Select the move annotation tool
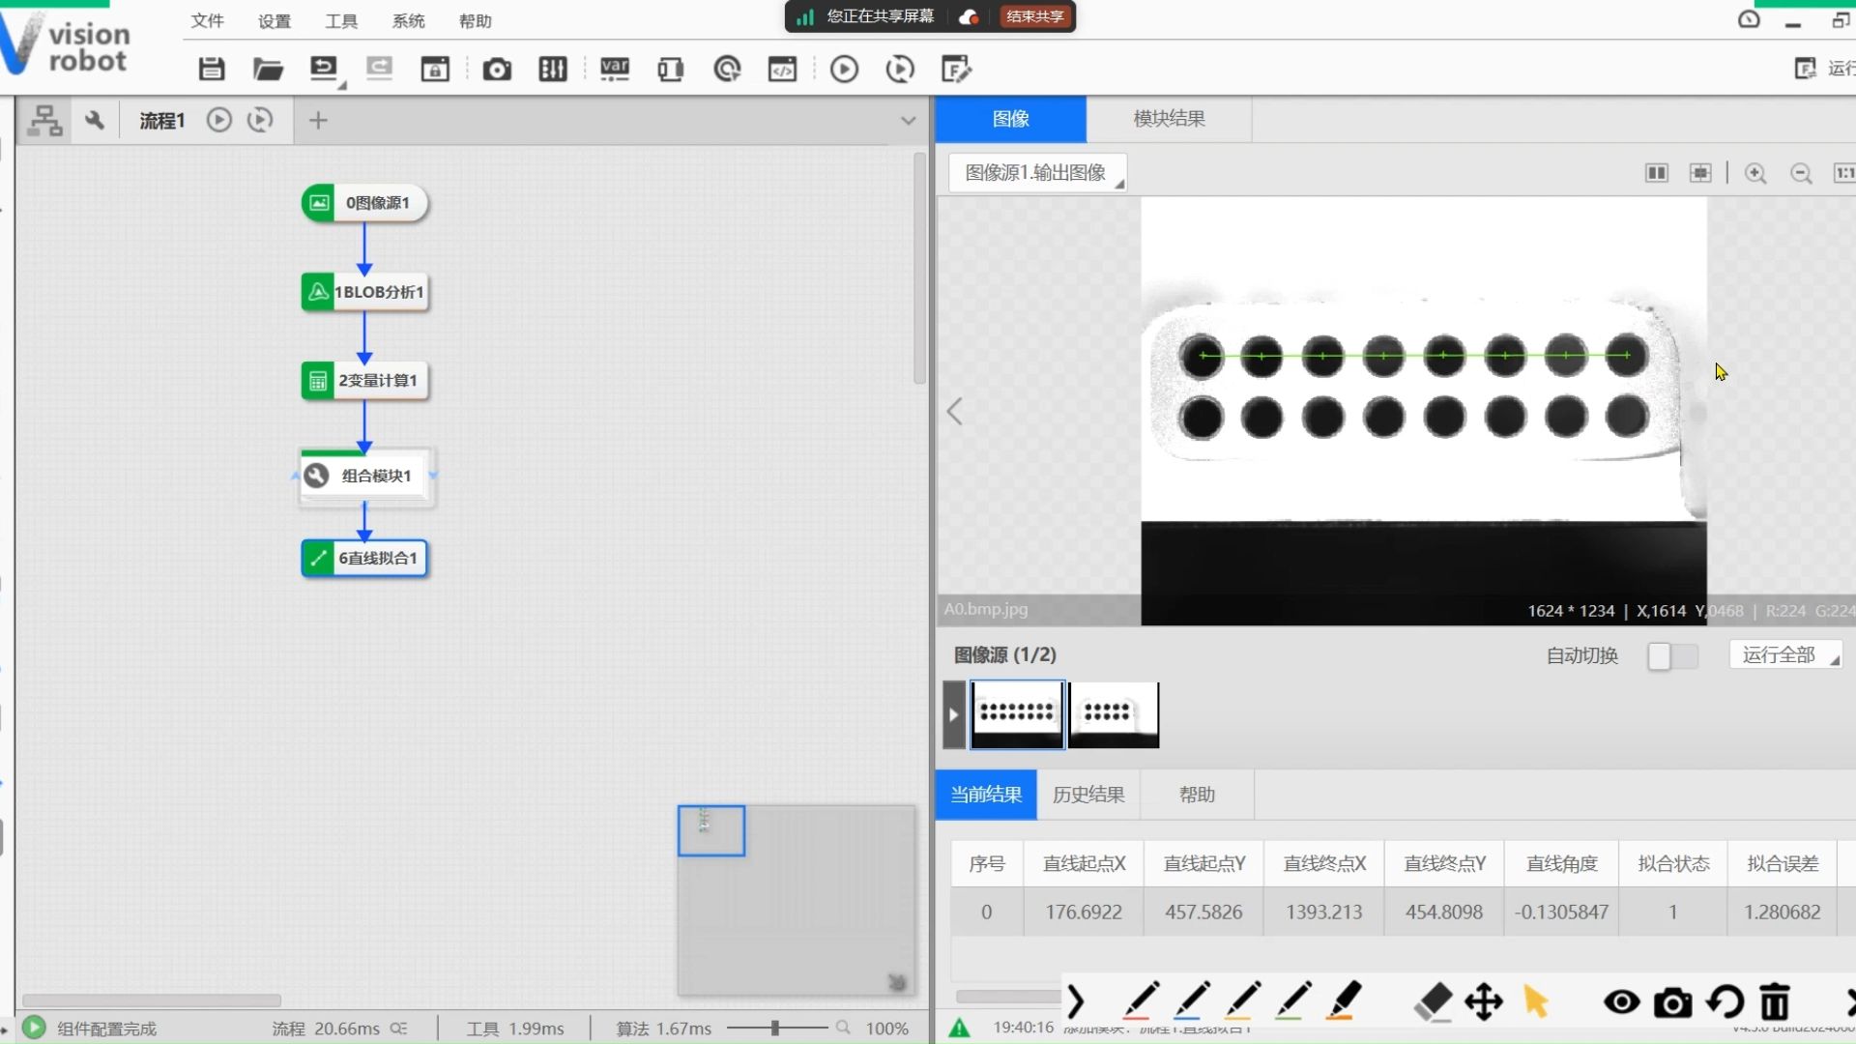Image resolution: width=1856 pixels, height=1044 pixels. click(1483, 1002)
